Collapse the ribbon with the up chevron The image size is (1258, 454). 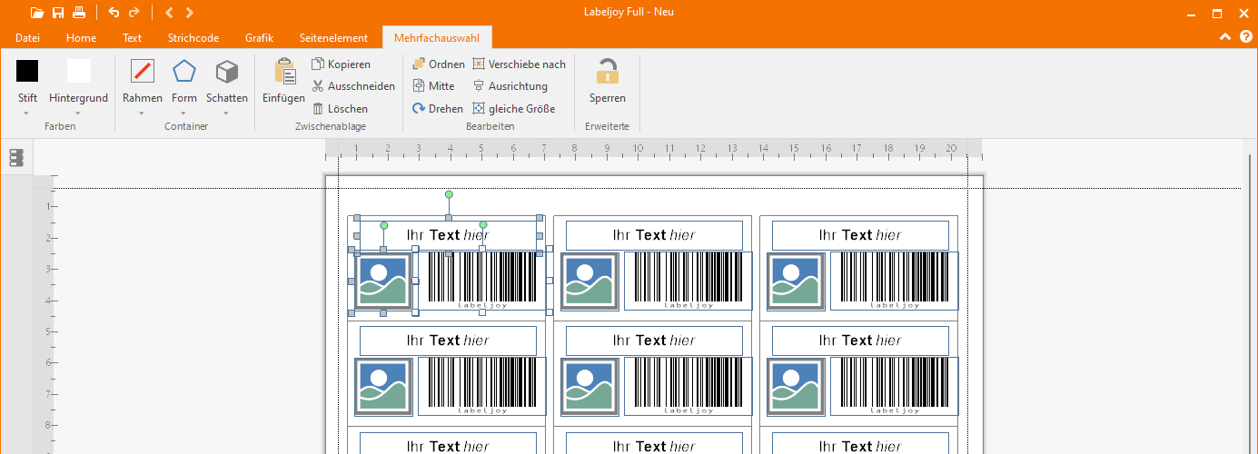pyautogui.click(x=1225, y=37)
